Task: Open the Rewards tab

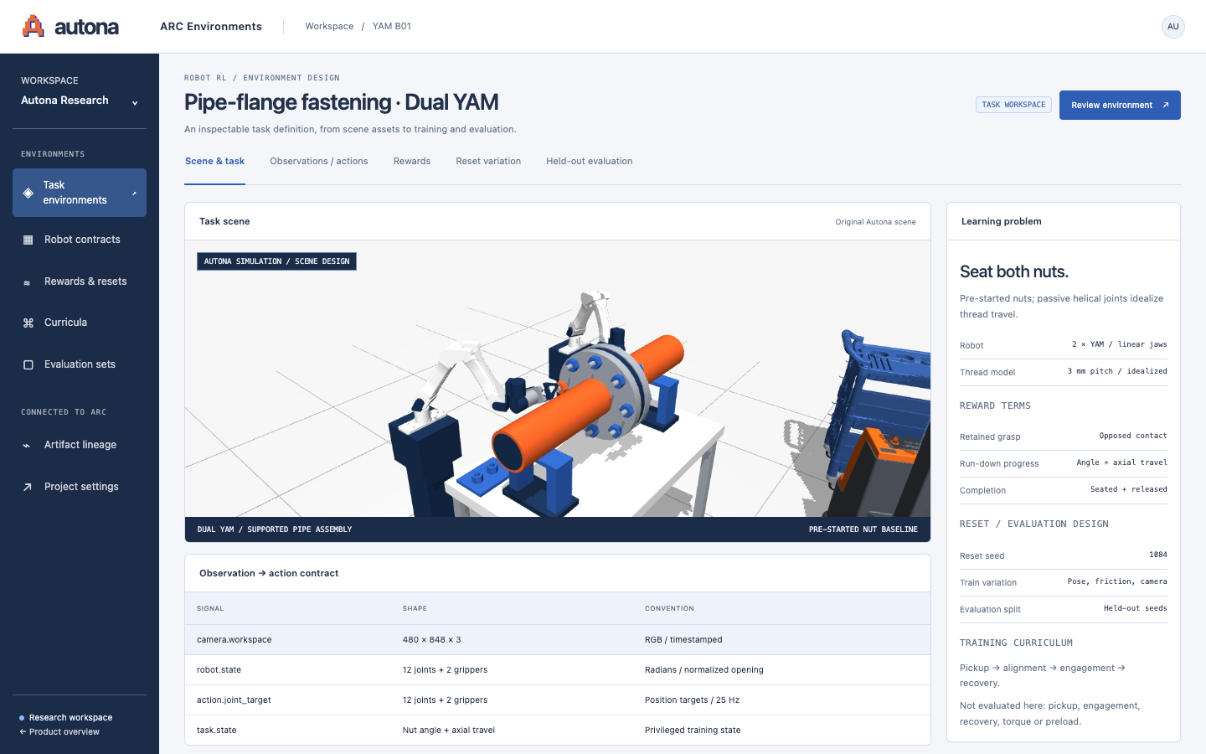Action: pos(412,161)
